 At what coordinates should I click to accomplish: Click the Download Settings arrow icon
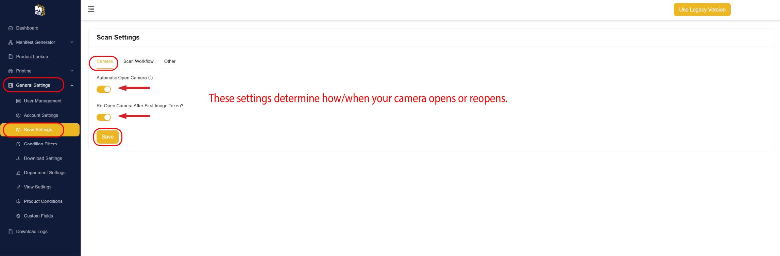18,158
